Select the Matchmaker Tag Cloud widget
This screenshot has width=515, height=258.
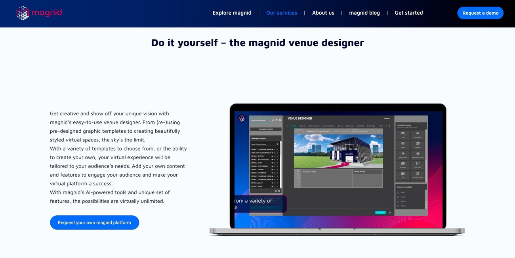418,155
